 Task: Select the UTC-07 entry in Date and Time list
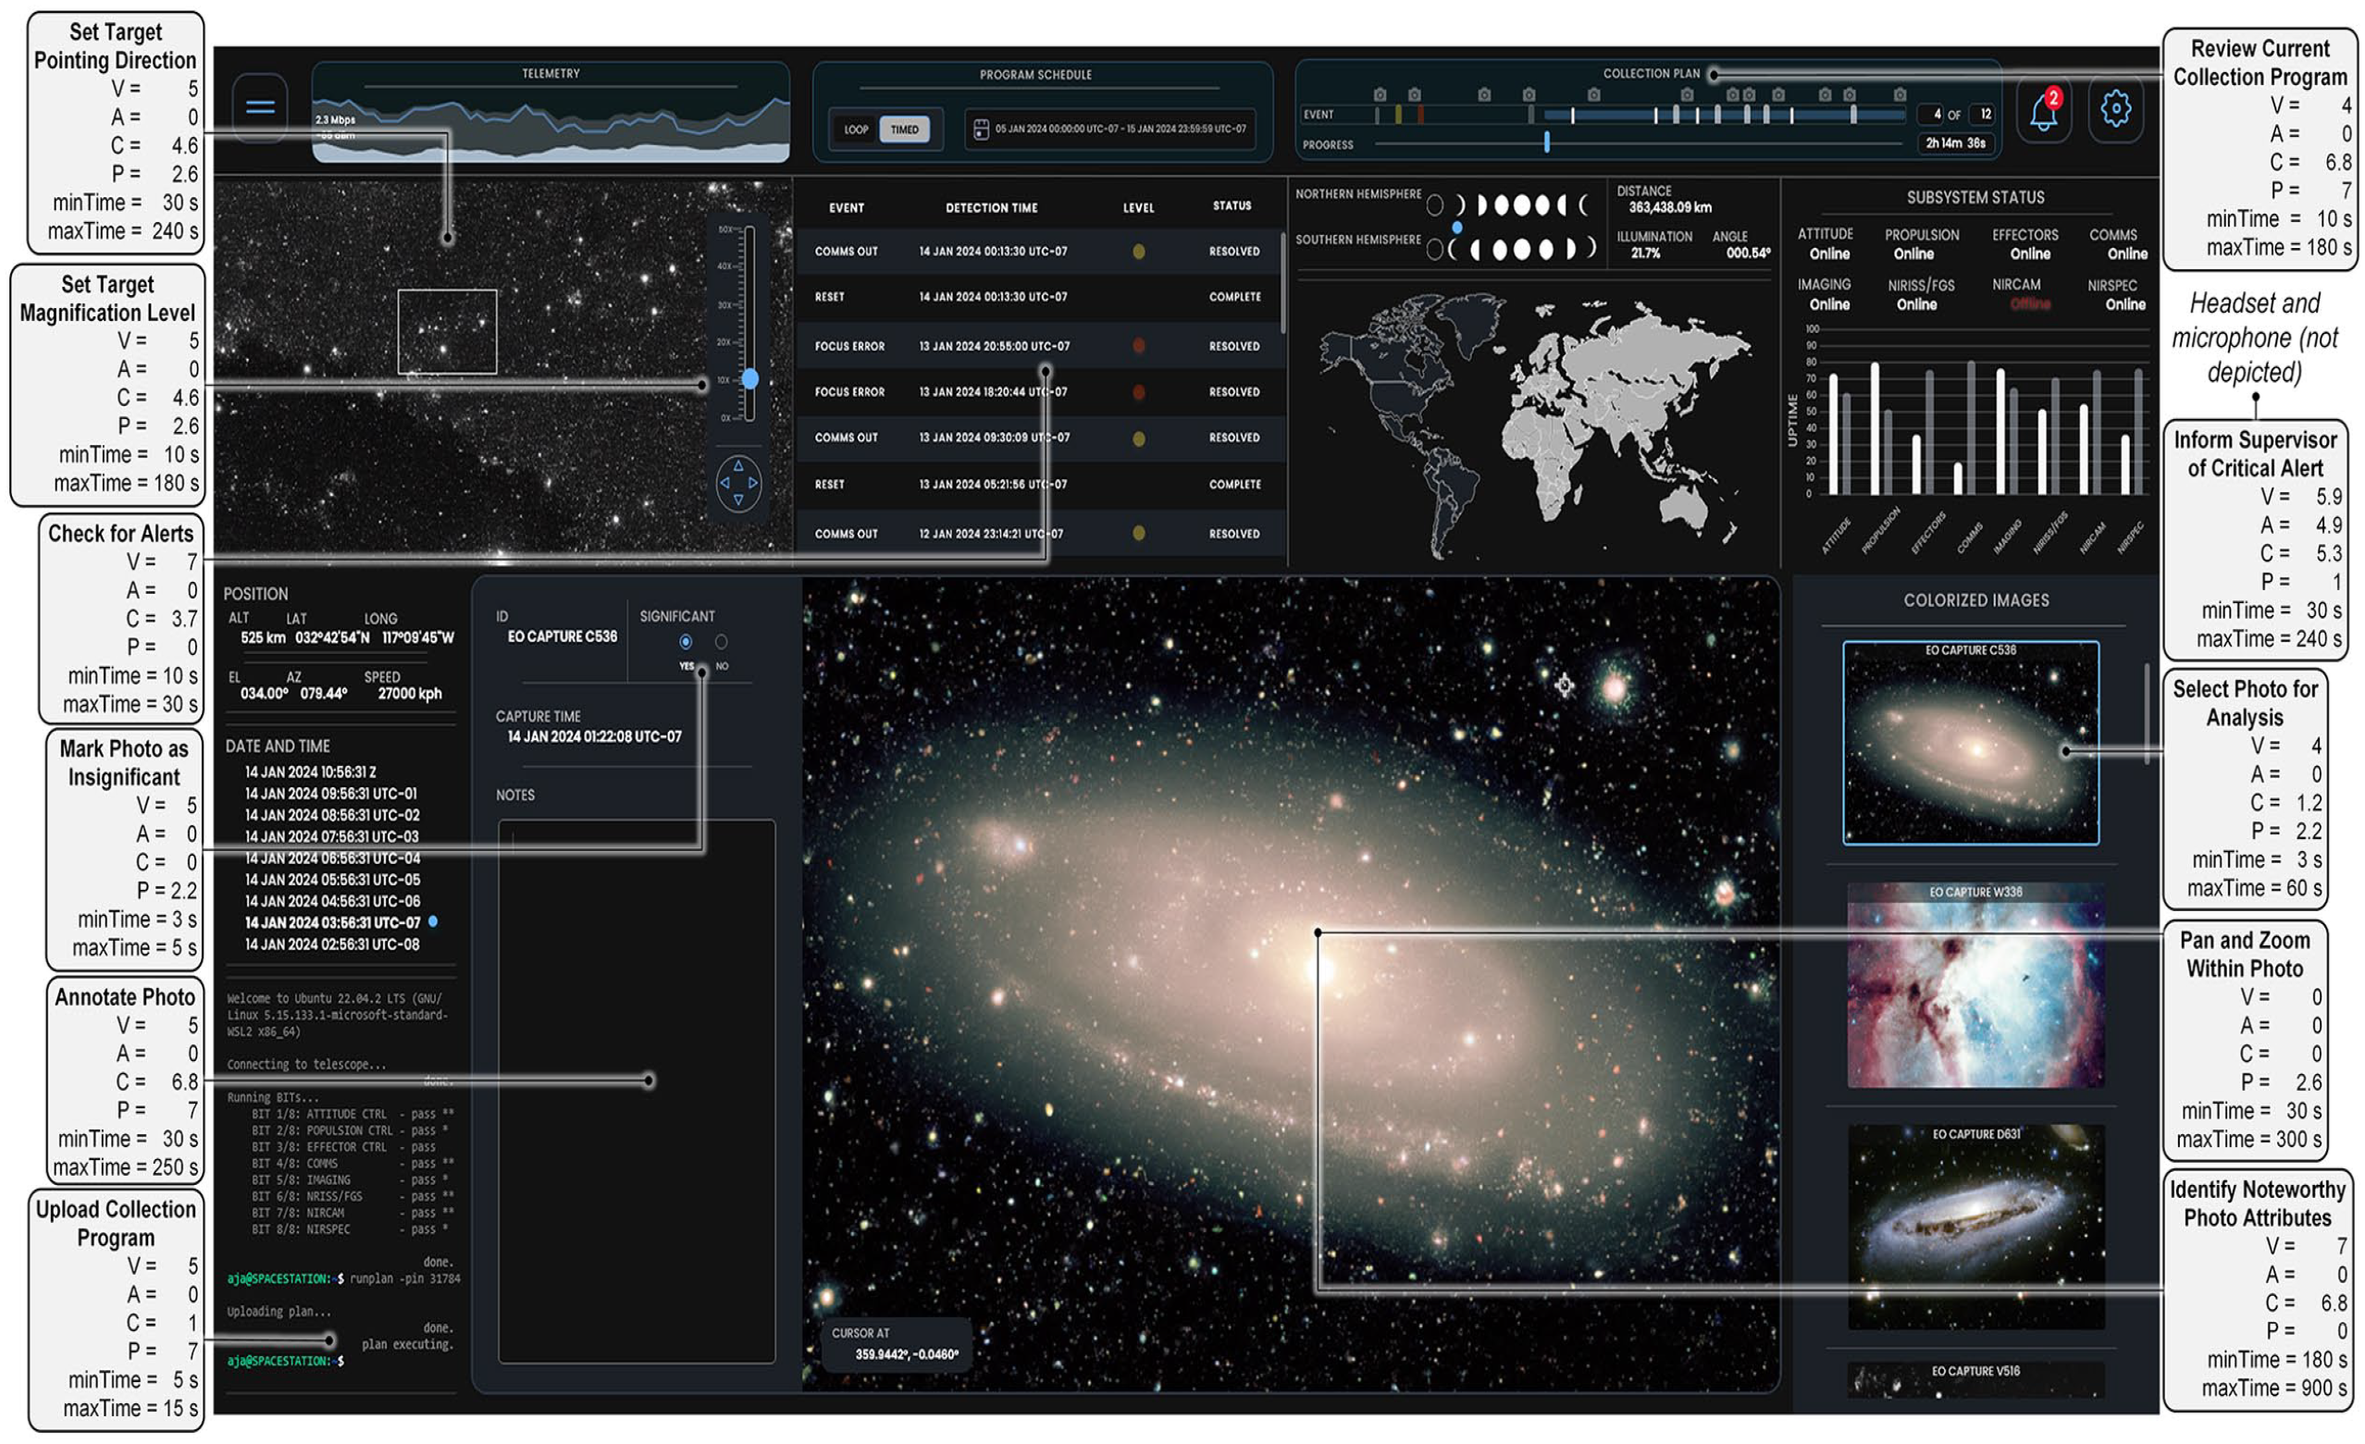coord(332,922)
